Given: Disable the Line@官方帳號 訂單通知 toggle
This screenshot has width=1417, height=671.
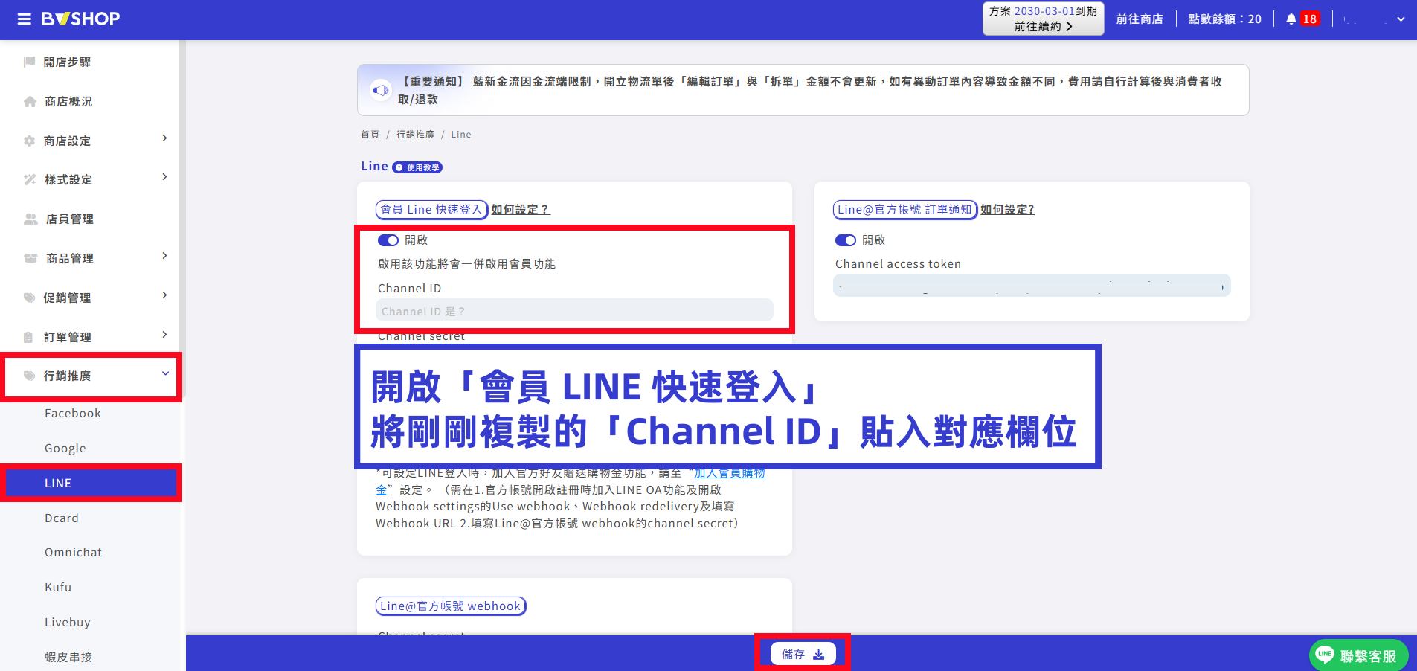Looking at the screenshot, I should tap(846, 240).
